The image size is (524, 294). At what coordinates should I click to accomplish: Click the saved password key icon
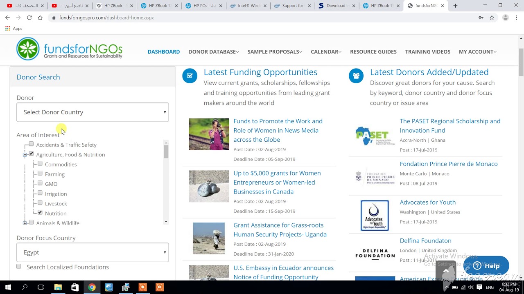[481, 18]
